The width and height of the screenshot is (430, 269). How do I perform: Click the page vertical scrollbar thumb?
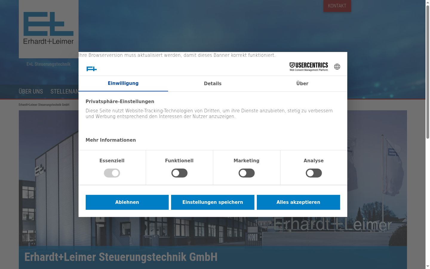[x=428, y=72]
